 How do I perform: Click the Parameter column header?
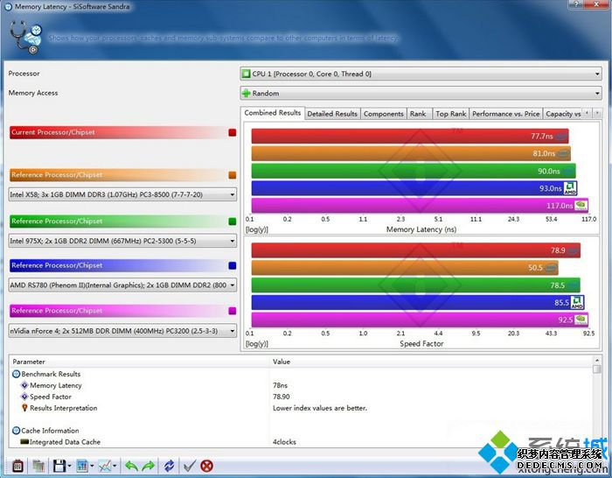[x=139, y=362]
